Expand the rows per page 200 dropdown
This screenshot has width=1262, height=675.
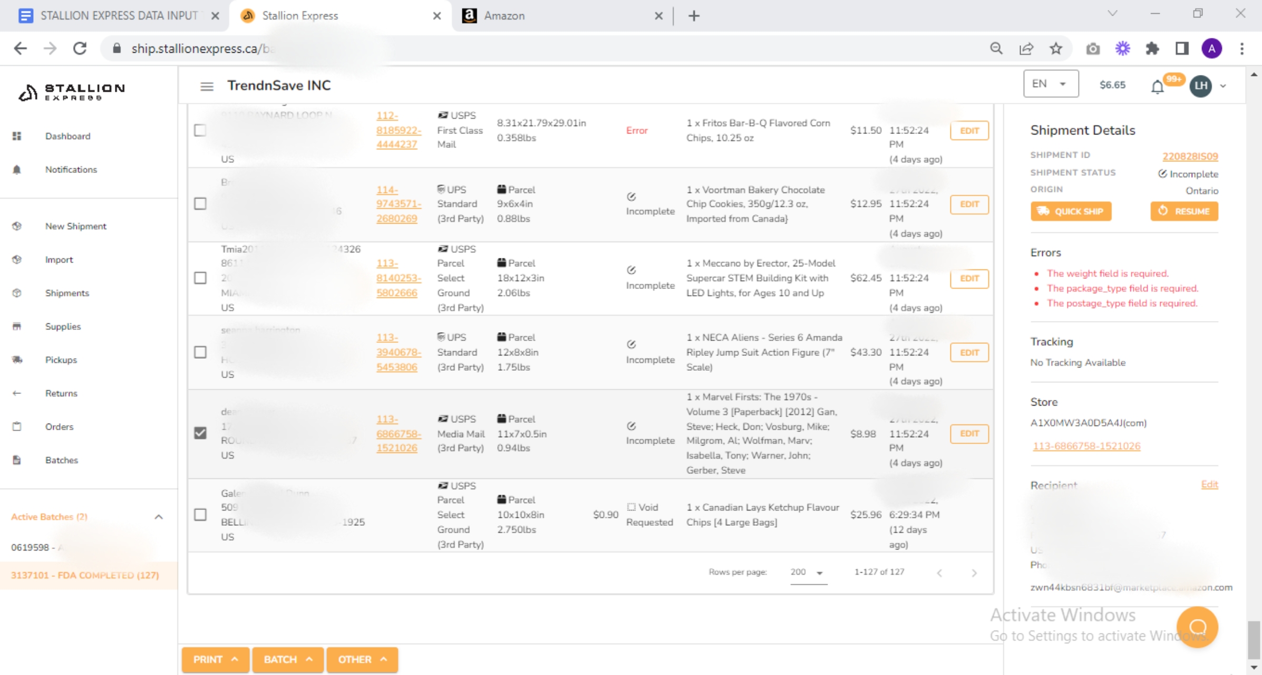point(807,572)
